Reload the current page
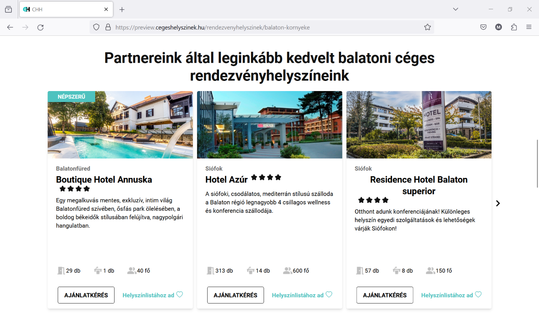The image size is (539, 317). [40, 27]
